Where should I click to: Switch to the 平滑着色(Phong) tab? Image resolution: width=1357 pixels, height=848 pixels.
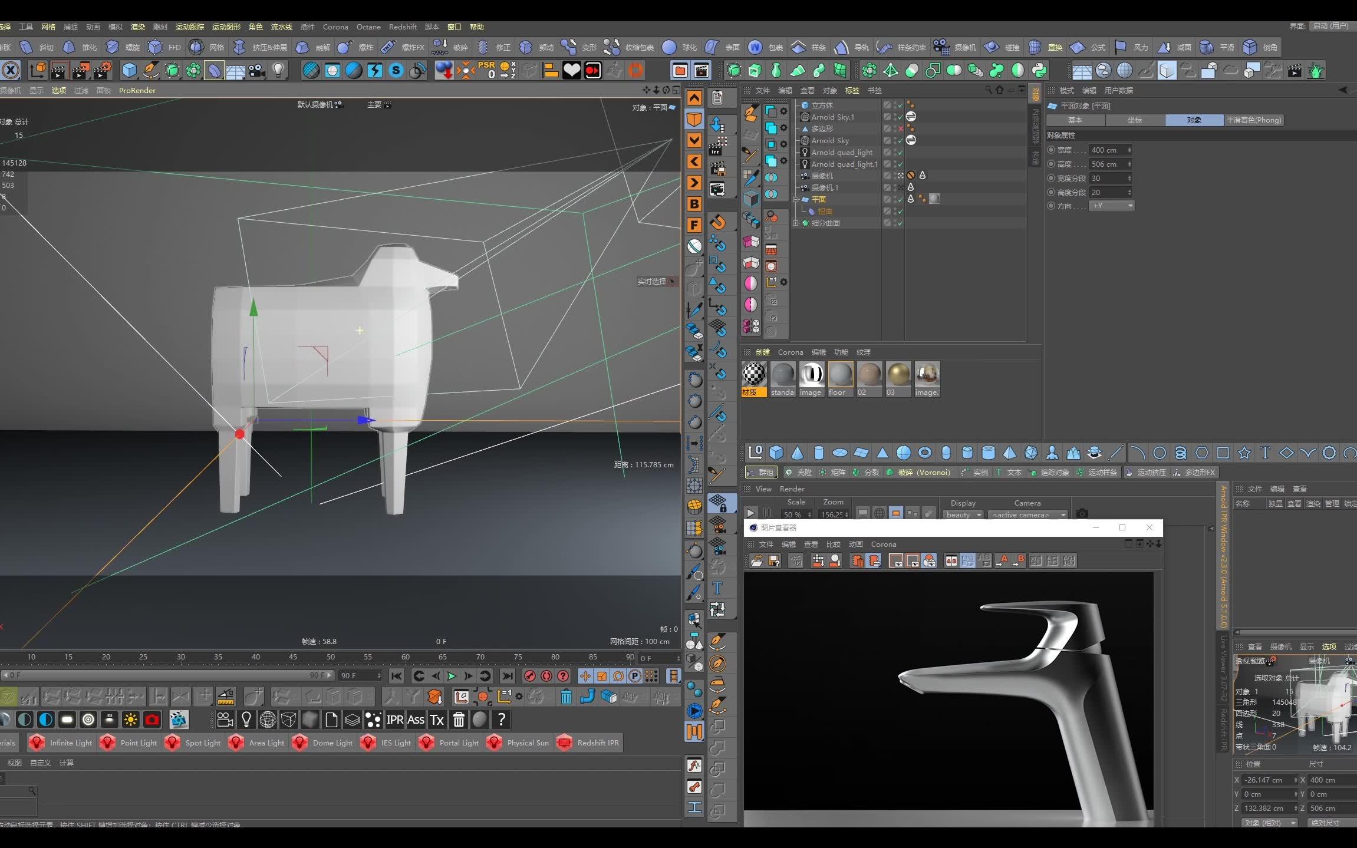click(1254, 120)
